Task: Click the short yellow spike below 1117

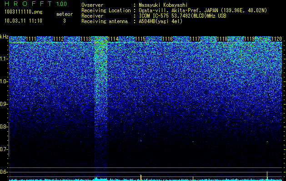Action: 193,178
